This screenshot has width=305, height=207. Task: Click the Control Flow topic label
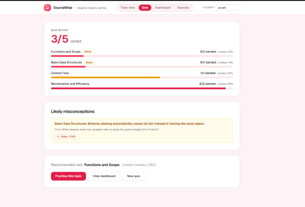click(x=60, y=73)
